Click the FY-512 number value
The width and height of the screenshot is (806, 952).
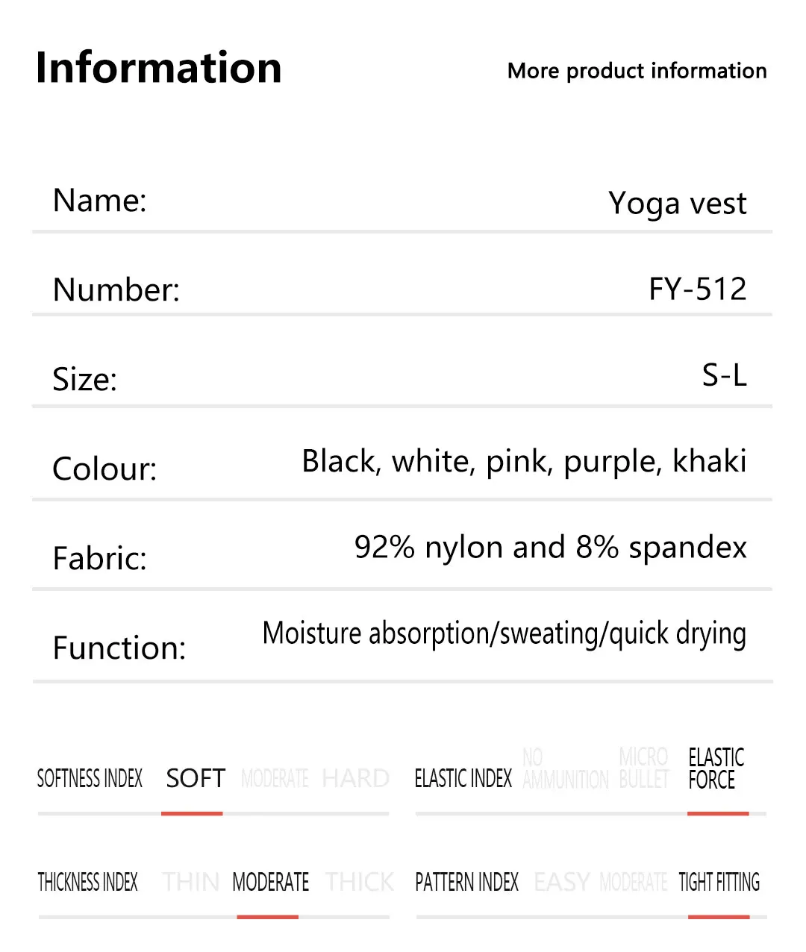tap(697, 289)
